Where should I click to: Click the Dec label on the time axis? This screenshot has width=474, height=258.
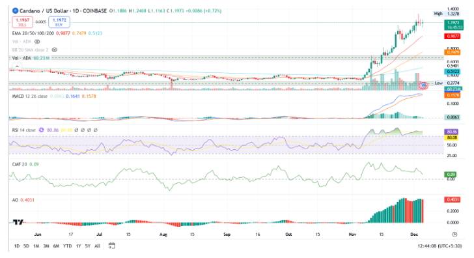click(414, 235)
